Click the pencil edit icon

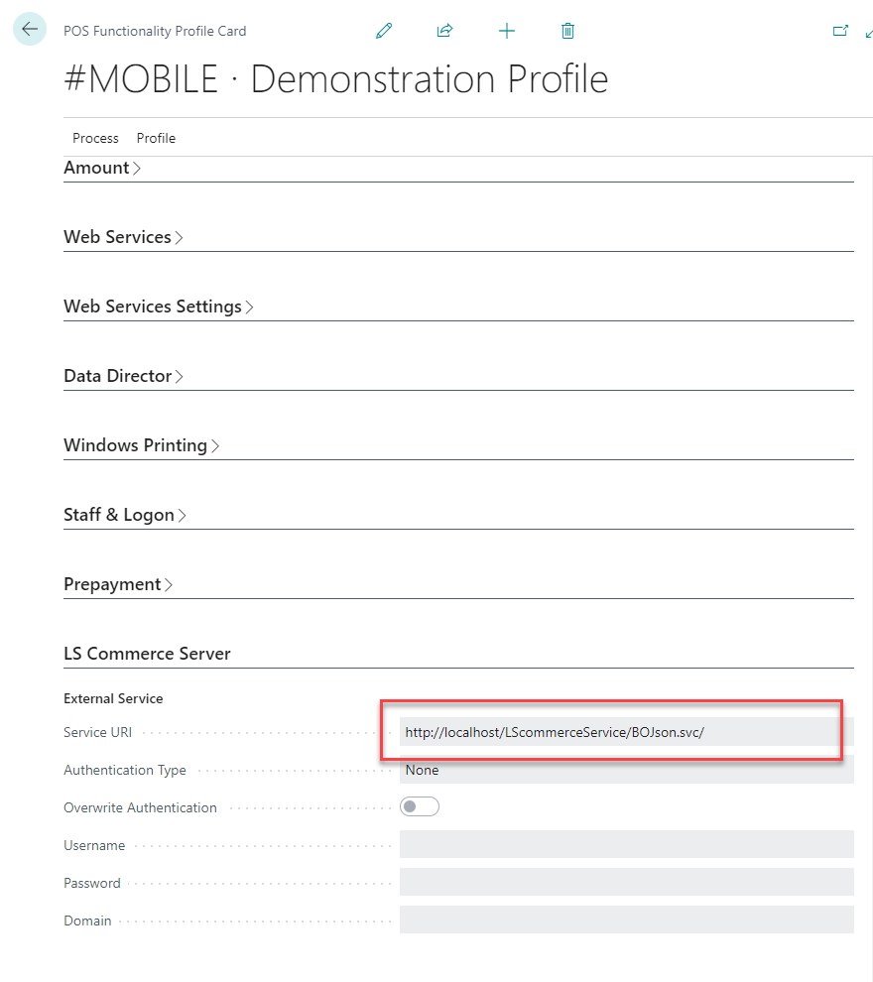click(384, 31)
